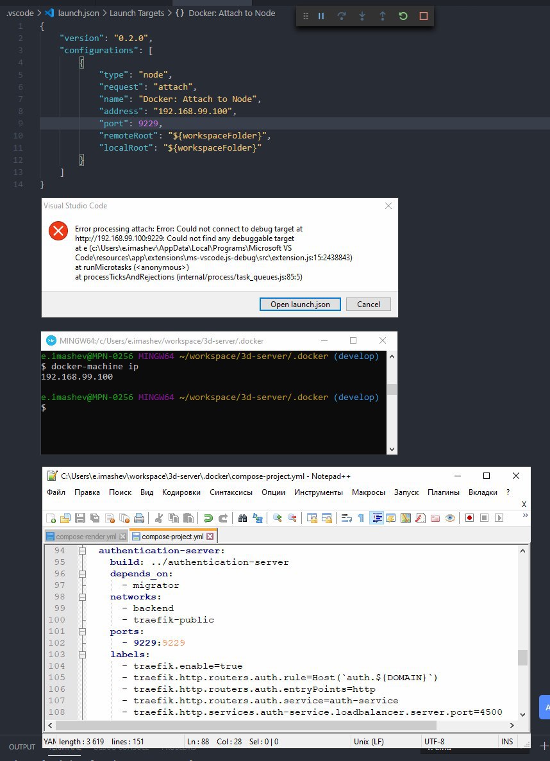Toggle Word Wrap in Notepad++ toolbar
This screenshot has width=550, height=761.
click(x=347, y=518)
